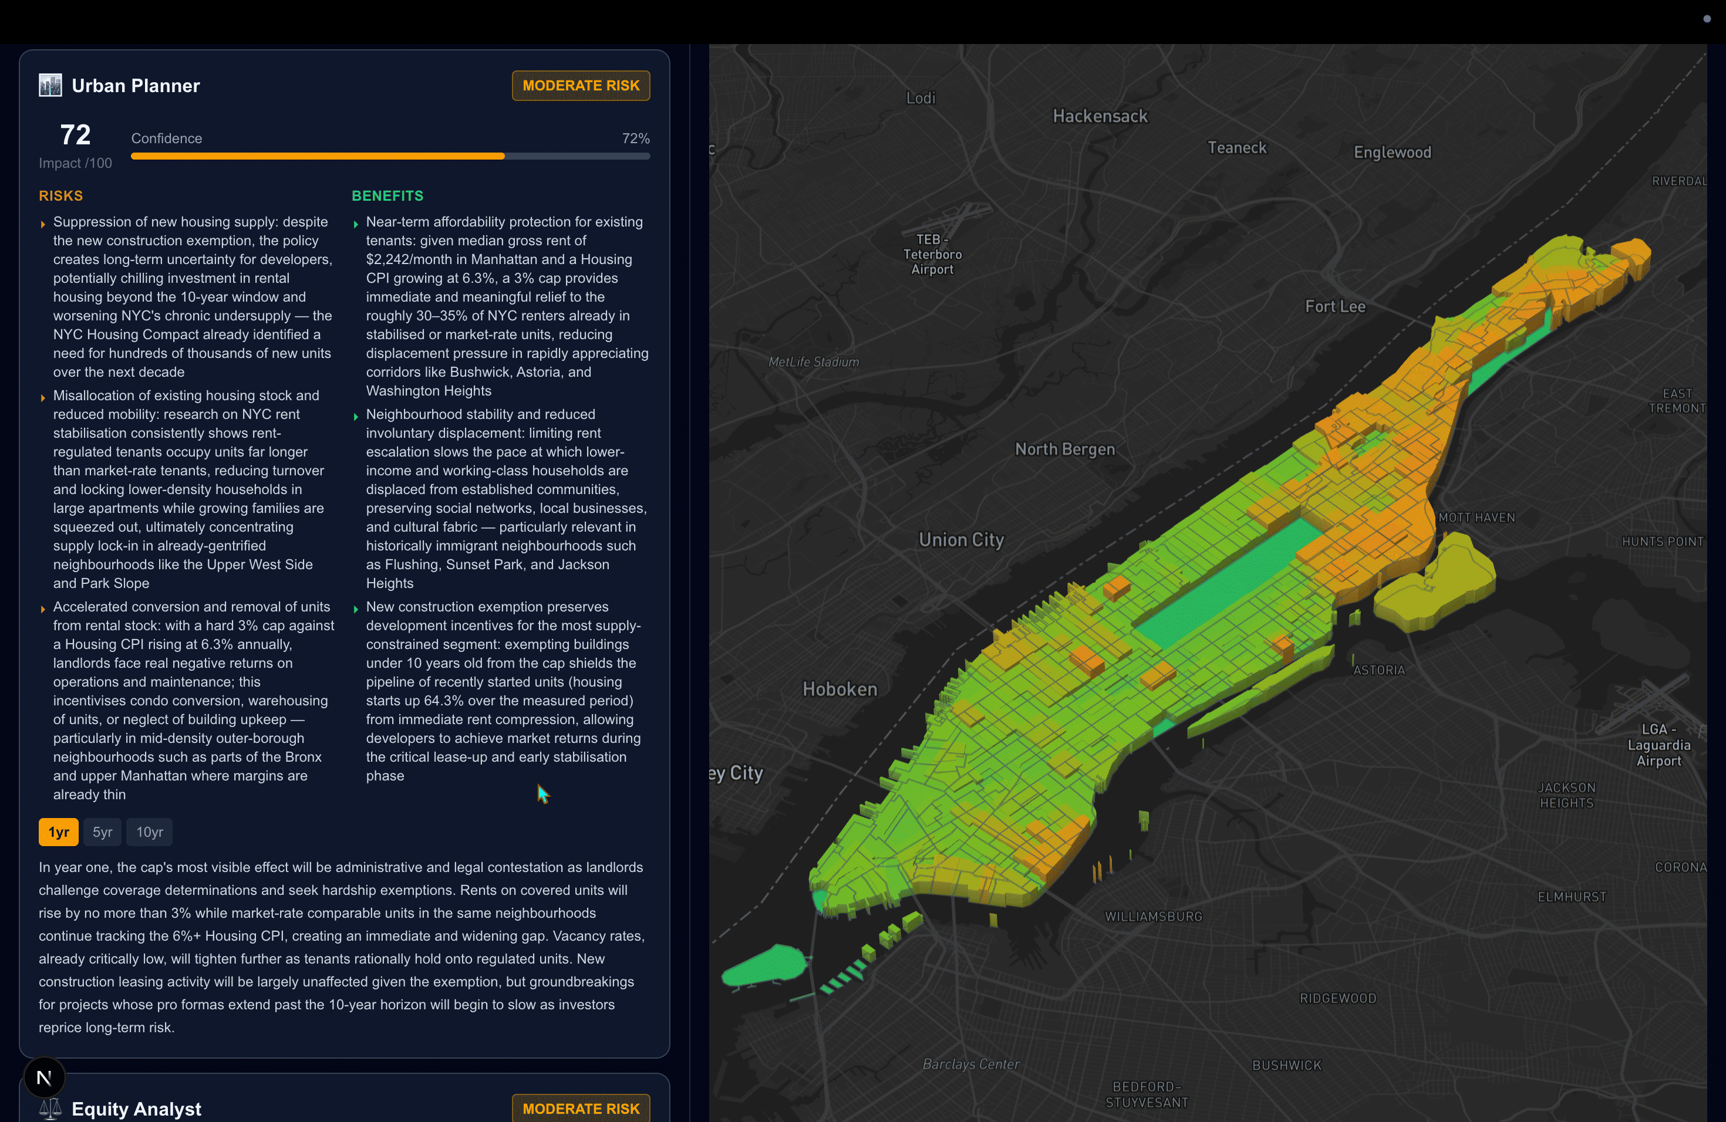
Task: Click the small dot in top-right corner
Action: (x=1707, y=19)
